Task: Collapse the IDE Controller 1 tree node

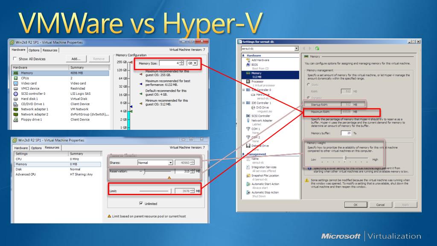Action: (x=243, y=103)
